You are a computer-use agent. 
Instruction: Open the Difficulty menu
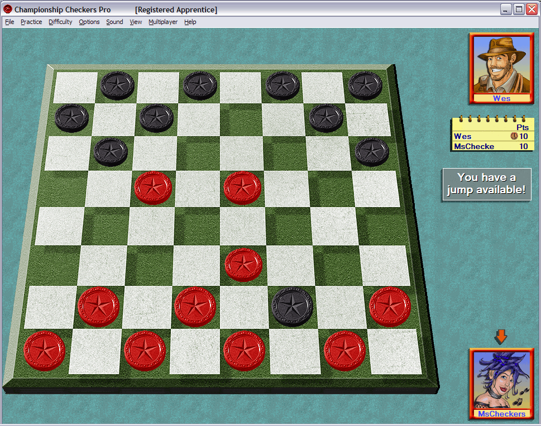[60, 22]
